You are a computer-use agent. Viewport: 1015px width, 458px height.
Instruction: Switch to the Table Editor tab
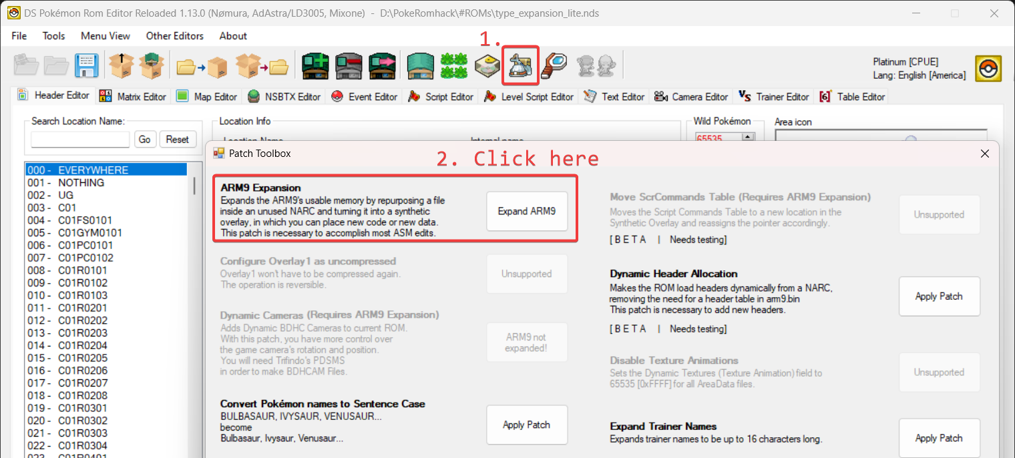pos(852,97)
